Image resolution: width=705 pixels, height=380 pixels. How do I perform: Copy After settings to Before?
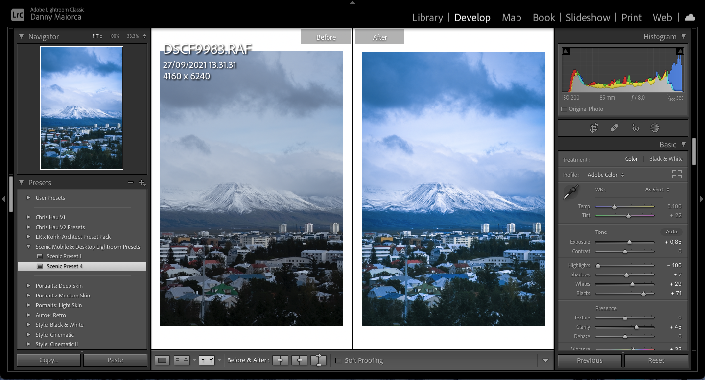click(299, 360)
